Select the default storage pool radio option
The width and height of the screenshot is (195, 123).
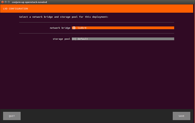pyautogui.click(x=123, y=39)
